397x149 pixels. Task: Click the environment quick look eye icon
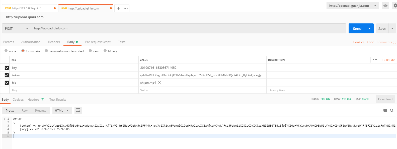(x=385, y=5)
